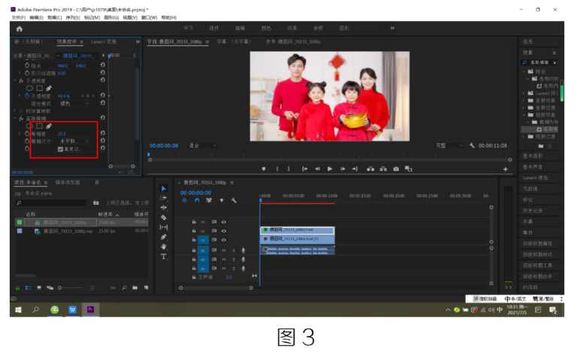Solo audio track A2

(234, 259)
